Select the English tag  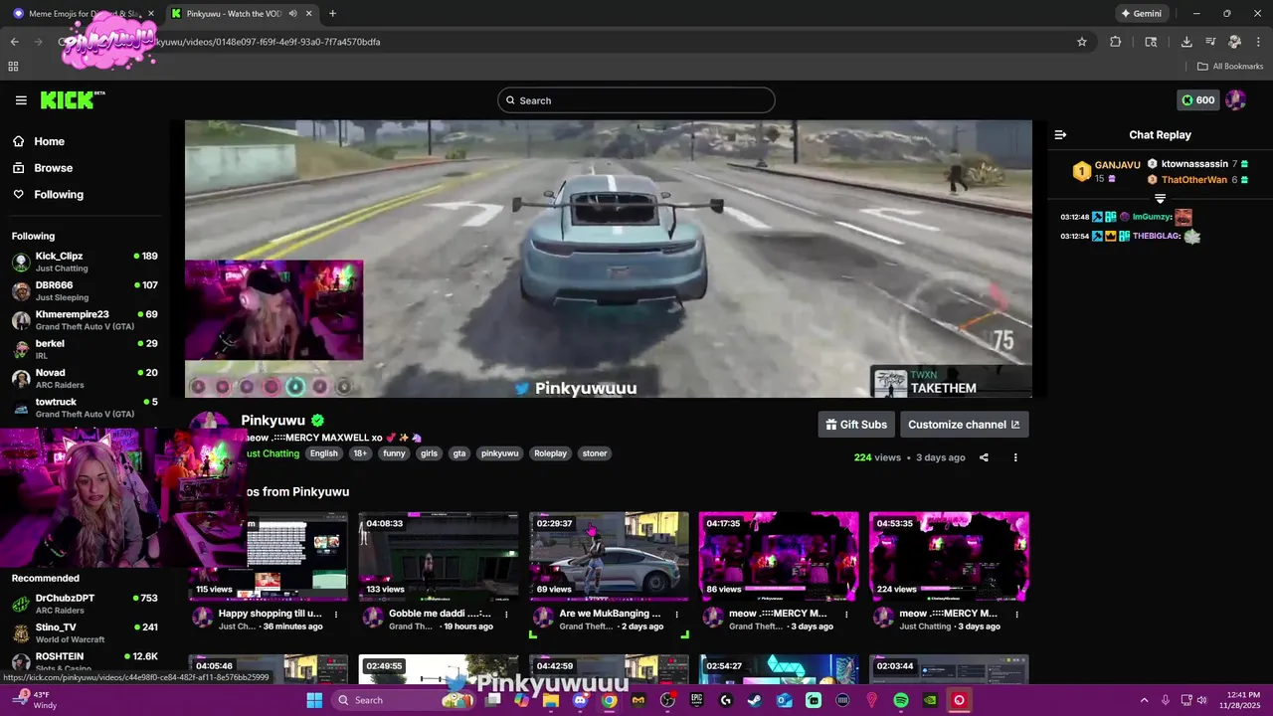coord(323,453)
